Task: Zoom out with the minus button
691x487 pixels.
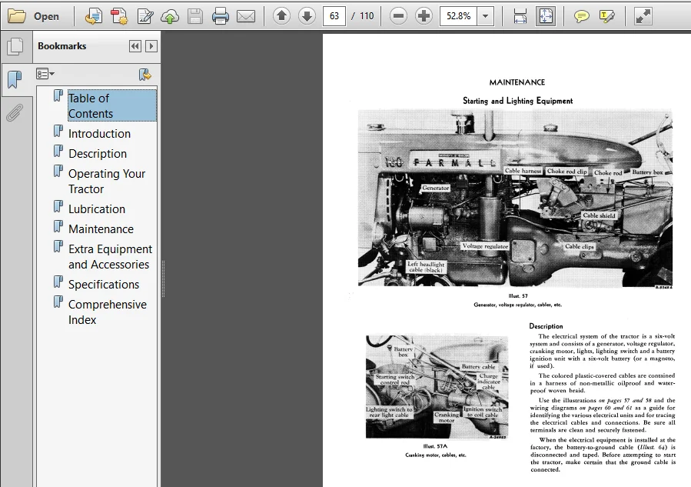Action: click(x=398, y=16)
